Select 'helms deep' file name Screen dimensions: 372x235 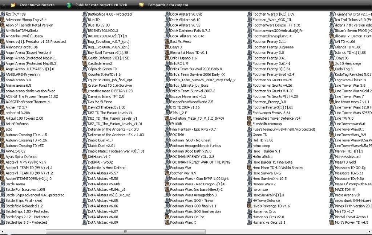(261, 146)
